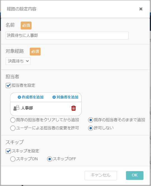The height and width of the screenshot is (186, 151).
Task: Select 既存の担当者そのままで追加 radio option
Action: [x=91, y=120]
